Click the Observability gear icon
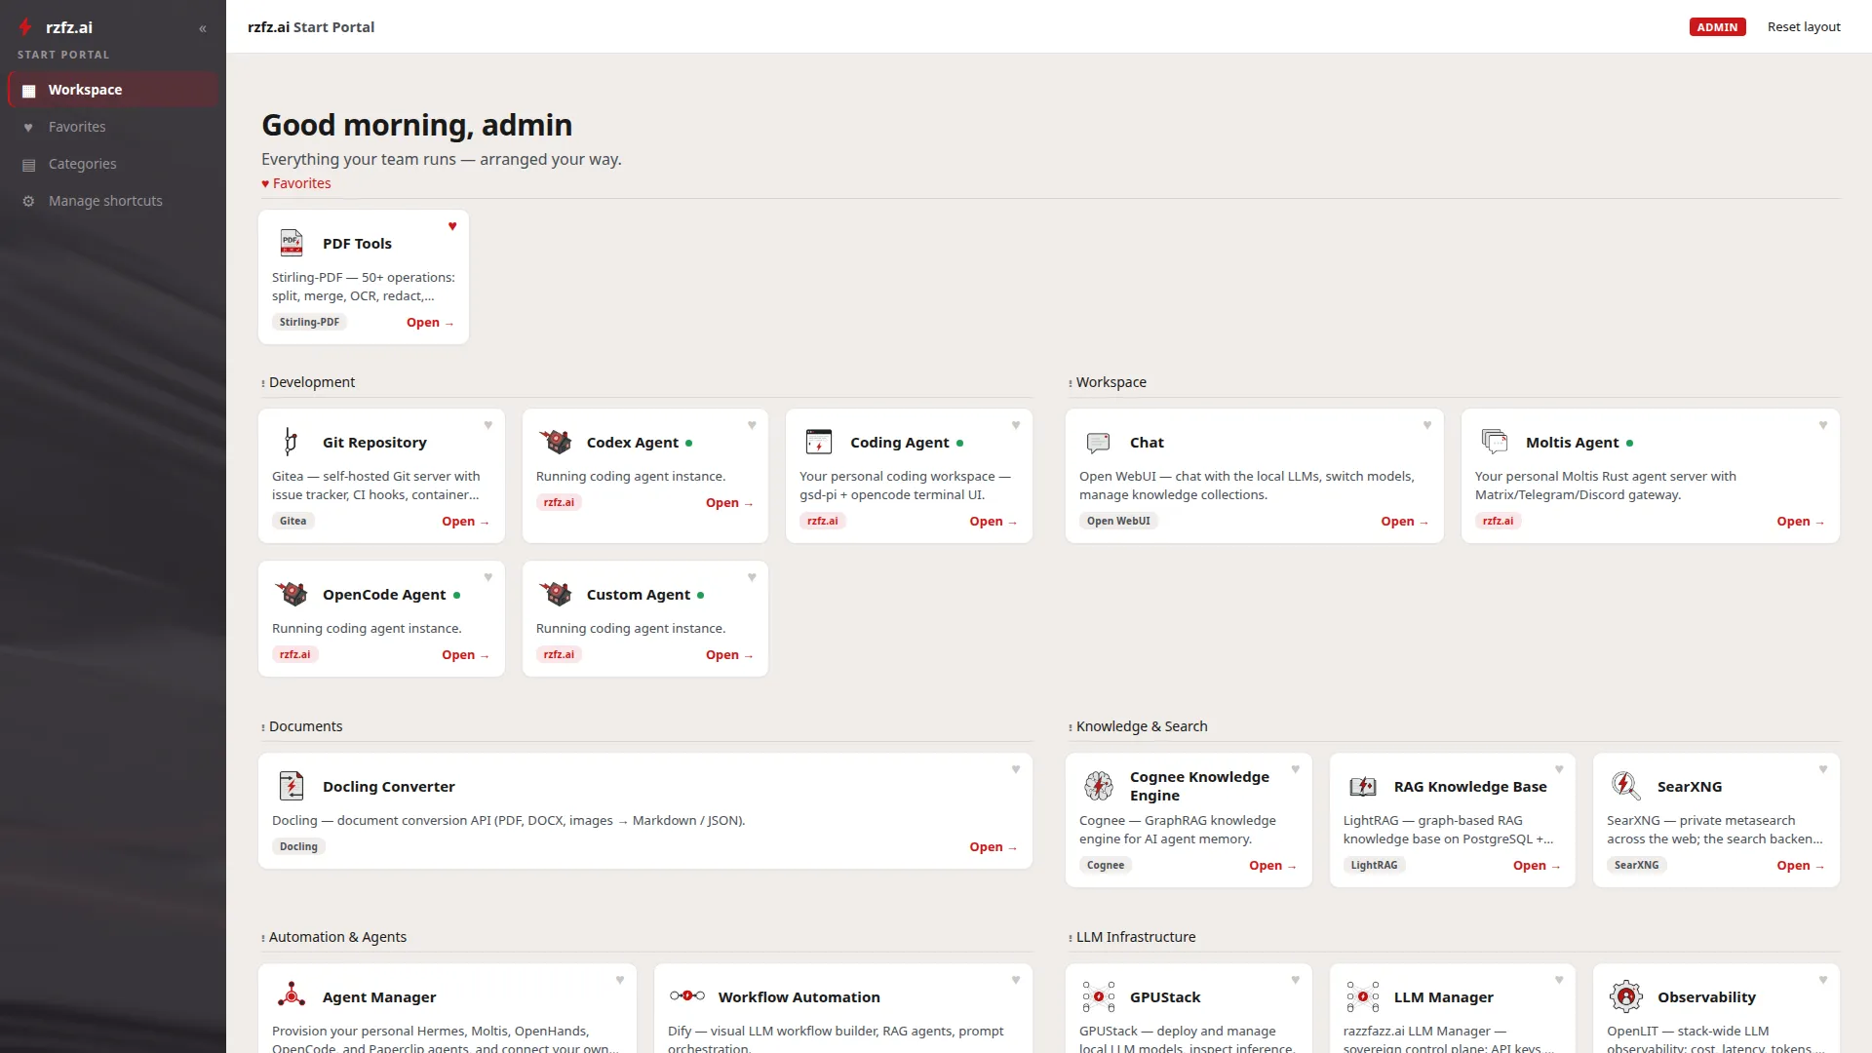1872x1053 pixels. [x=1625, y=996]
